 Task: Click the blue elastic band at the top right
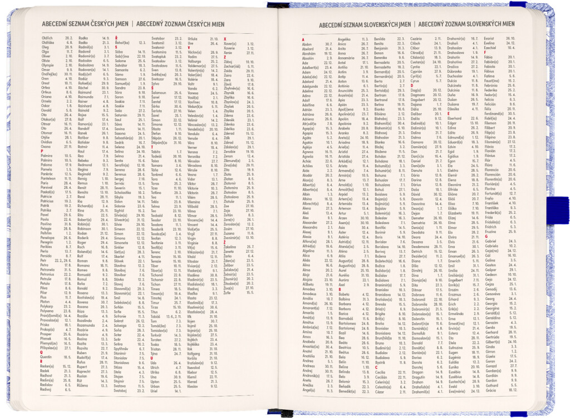[x=518, y=4]
